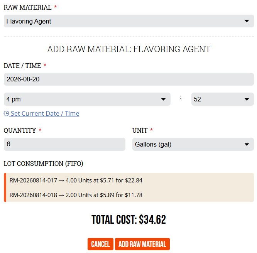The width and height of the screenshot is (257, 253).
Task: Open the Unit dropdown showing Gallons (gal)
Action: [193, 144]
